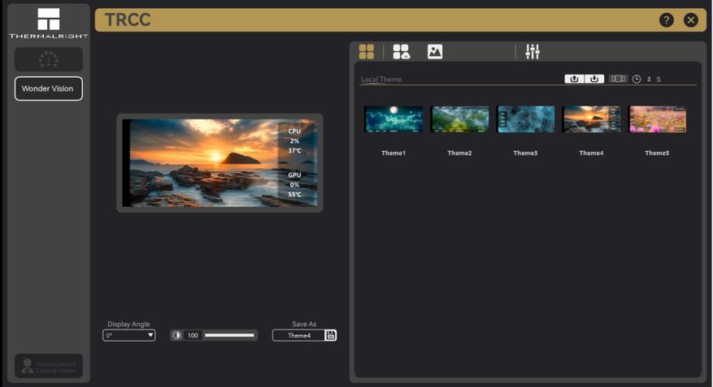Close the TRCC window

(x=691, y=20)
